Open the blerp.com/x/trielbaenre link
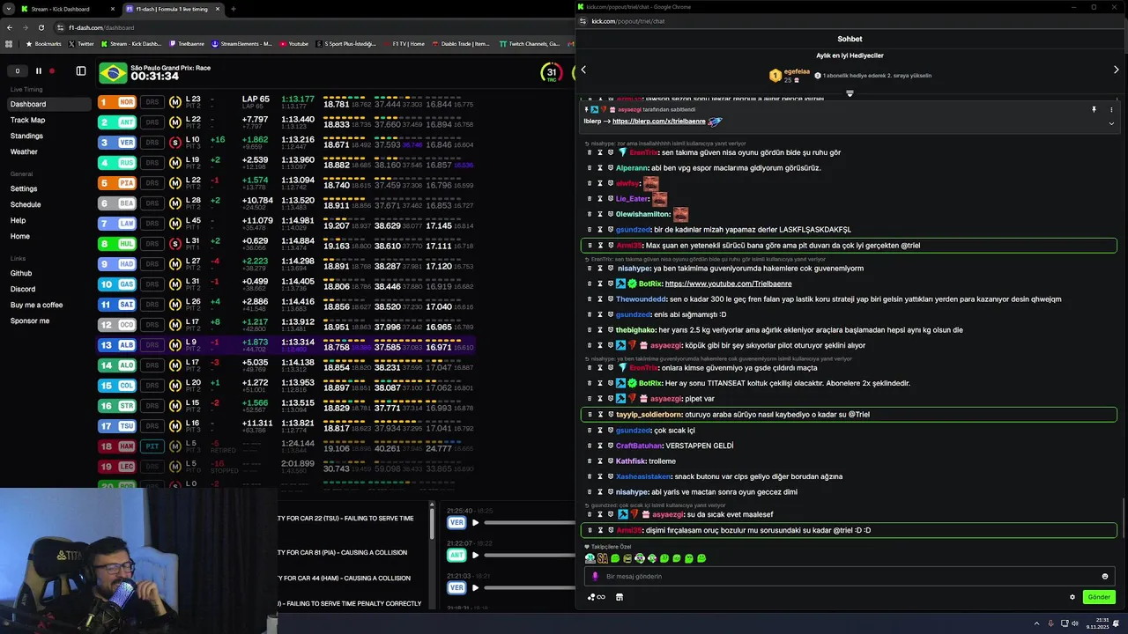This screenshot has height=634, width=1128. click(658, 122)
